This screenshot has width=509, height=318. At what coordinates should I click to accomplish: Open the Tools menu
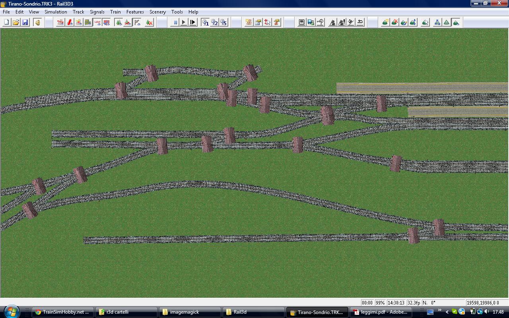point(177,12)
